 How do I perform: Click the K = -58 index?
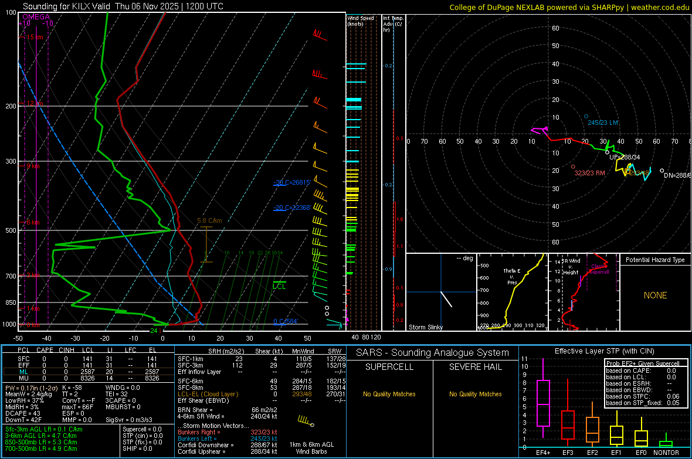pos(72,387)
